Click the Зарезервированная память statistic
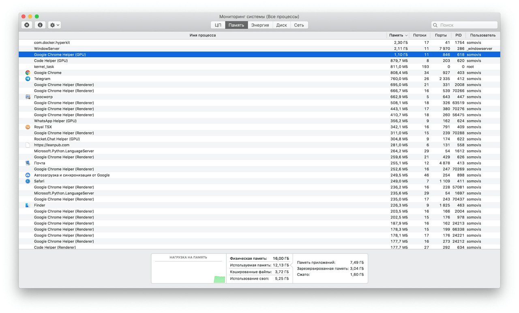The image size is (519, 313). pos(330,269)
